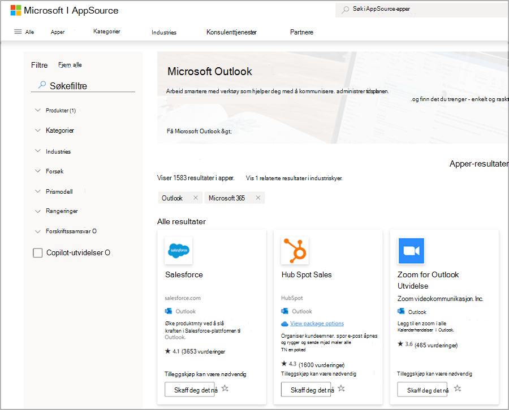
Task: Get Salesforce with Skaff deg det nå
Action: (189, 390)
